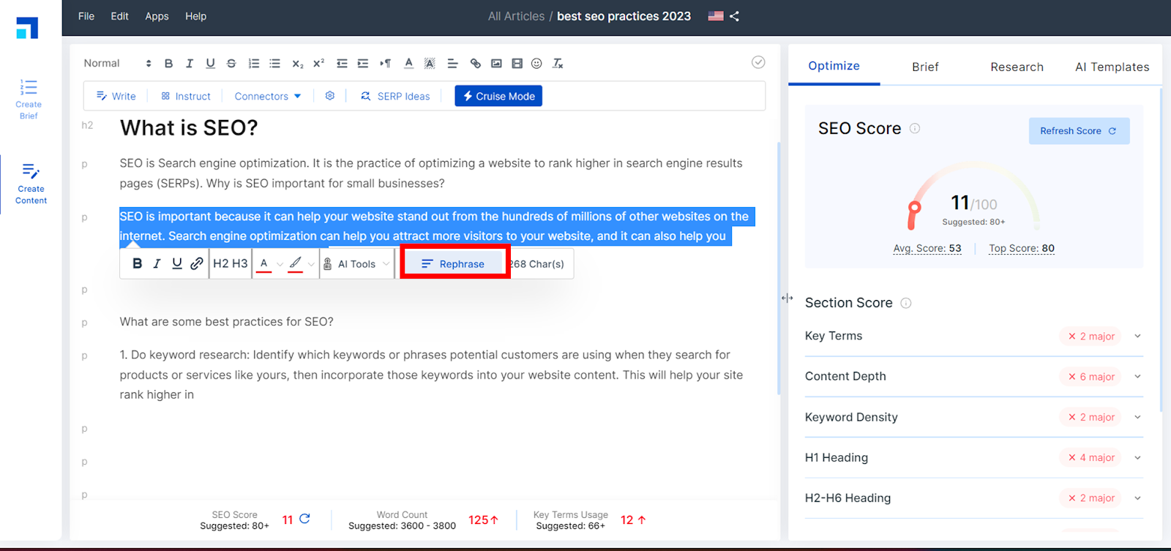
Task: Open popup text color dropdown
Action: (x=269, y=263)
